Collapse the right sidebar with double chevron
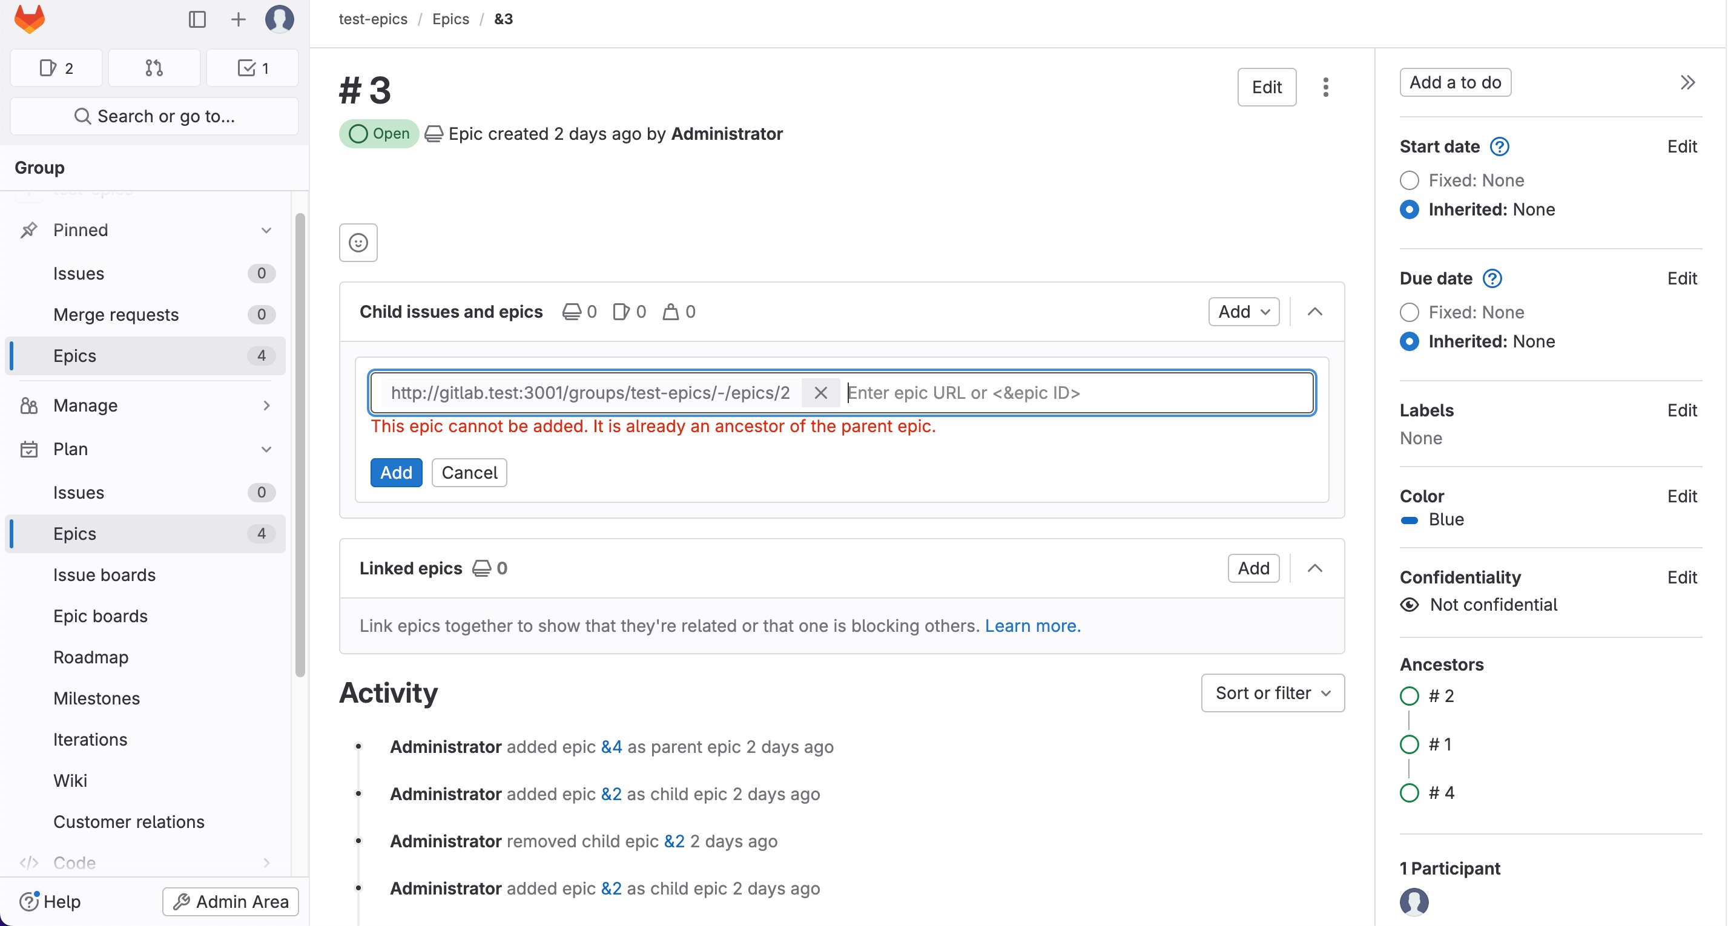The width and height of the screenshot is (1728, 926). click(1687, 82)
